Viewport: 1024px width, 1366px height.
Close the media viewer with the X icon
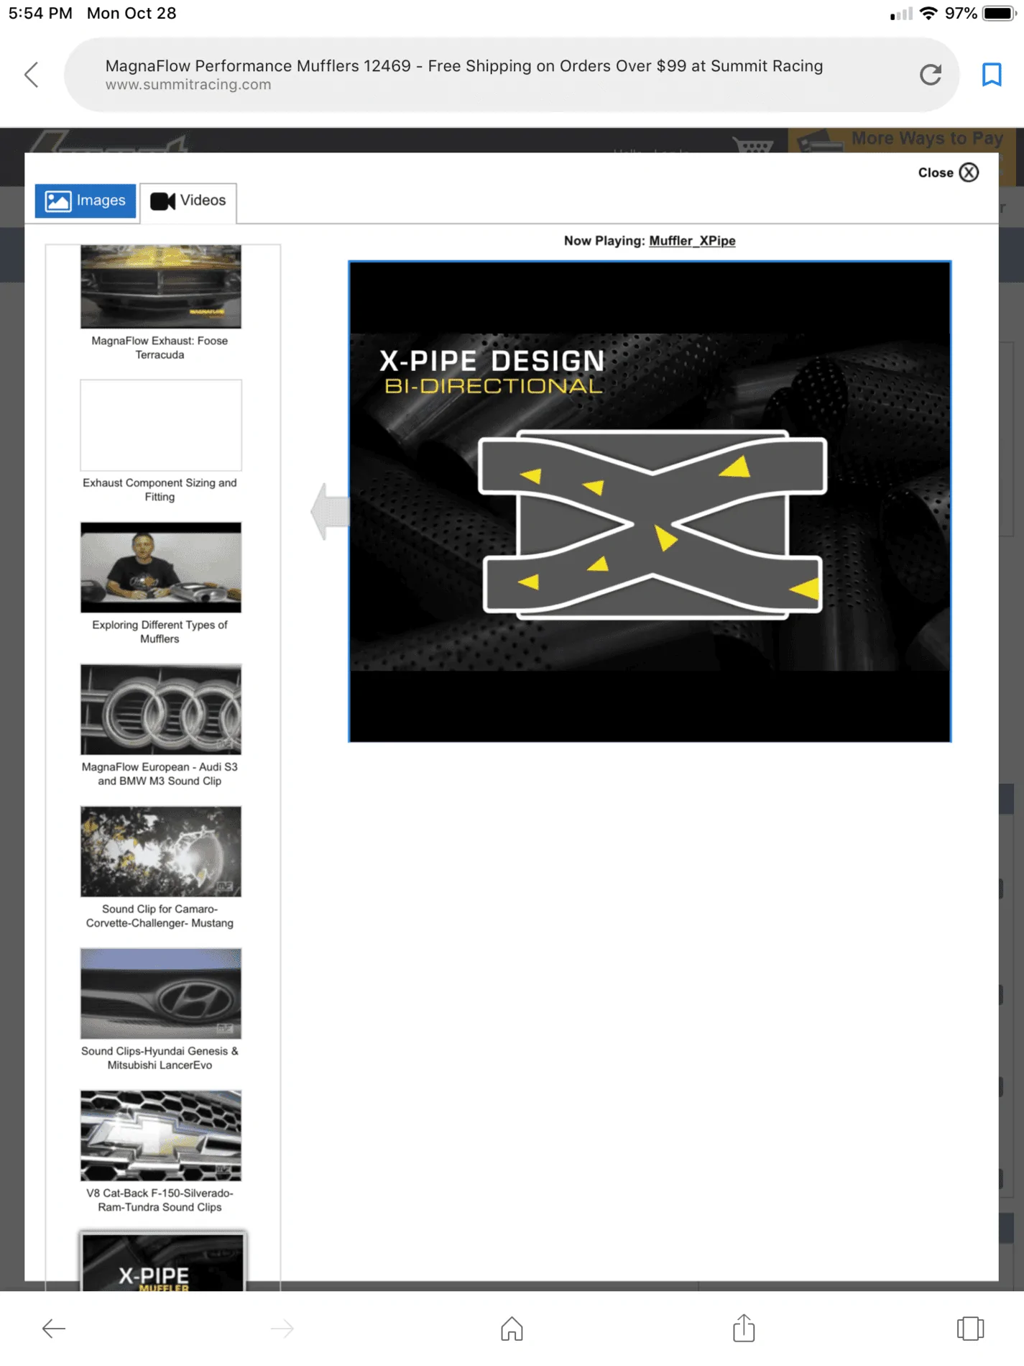tap(969, 173)
